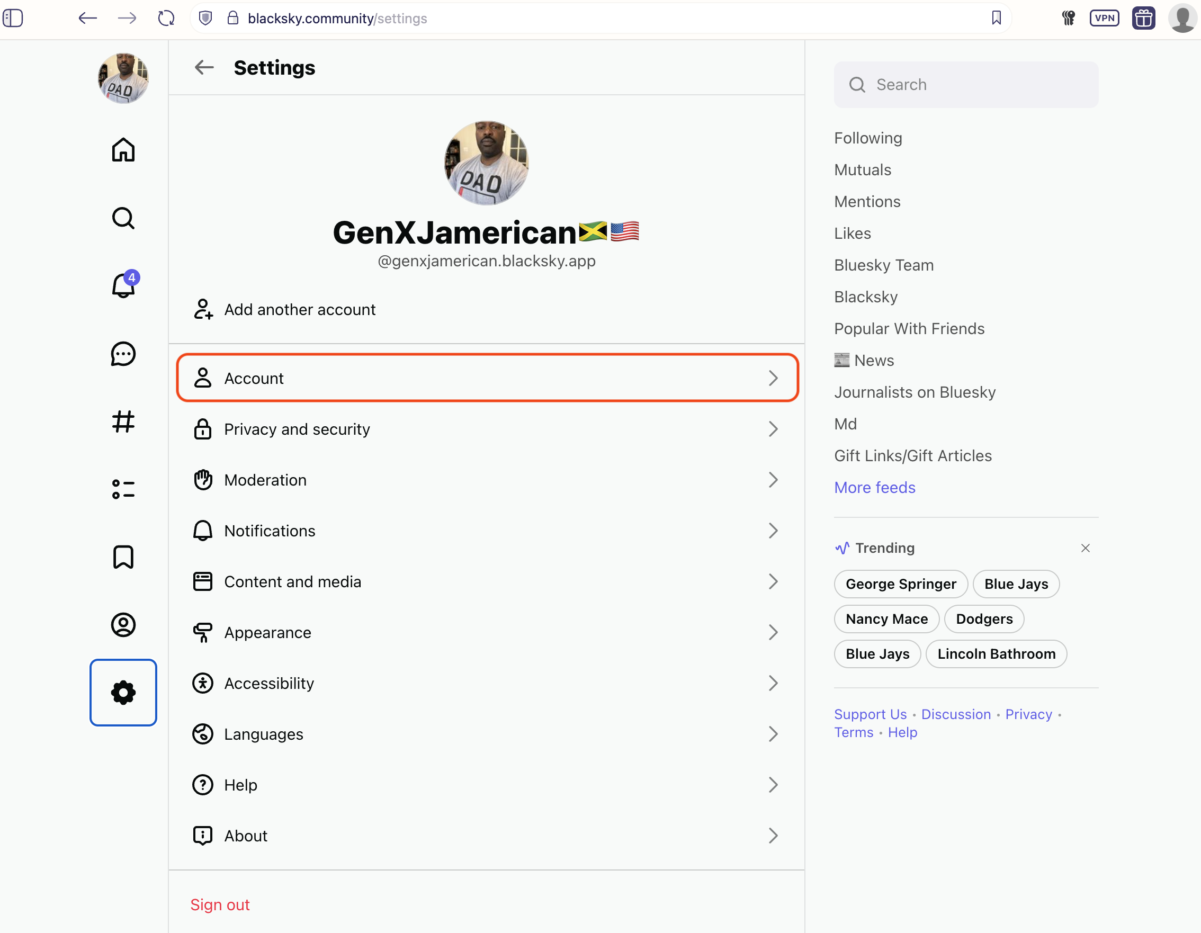
Task: Open More feeds
Action: click(874, 487)
